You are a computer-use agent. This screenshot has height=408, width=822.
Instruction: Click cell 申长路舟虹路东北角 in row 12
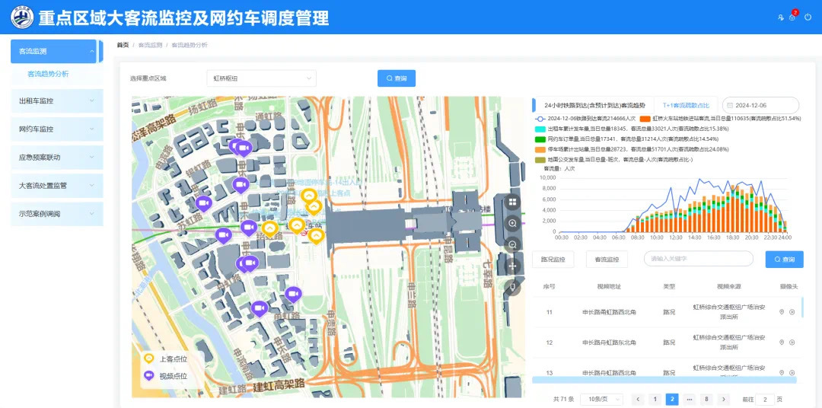coord(609,343)
